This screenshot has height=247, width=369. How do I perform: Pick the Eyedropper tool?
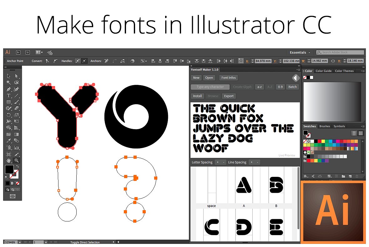pos(9,141)
